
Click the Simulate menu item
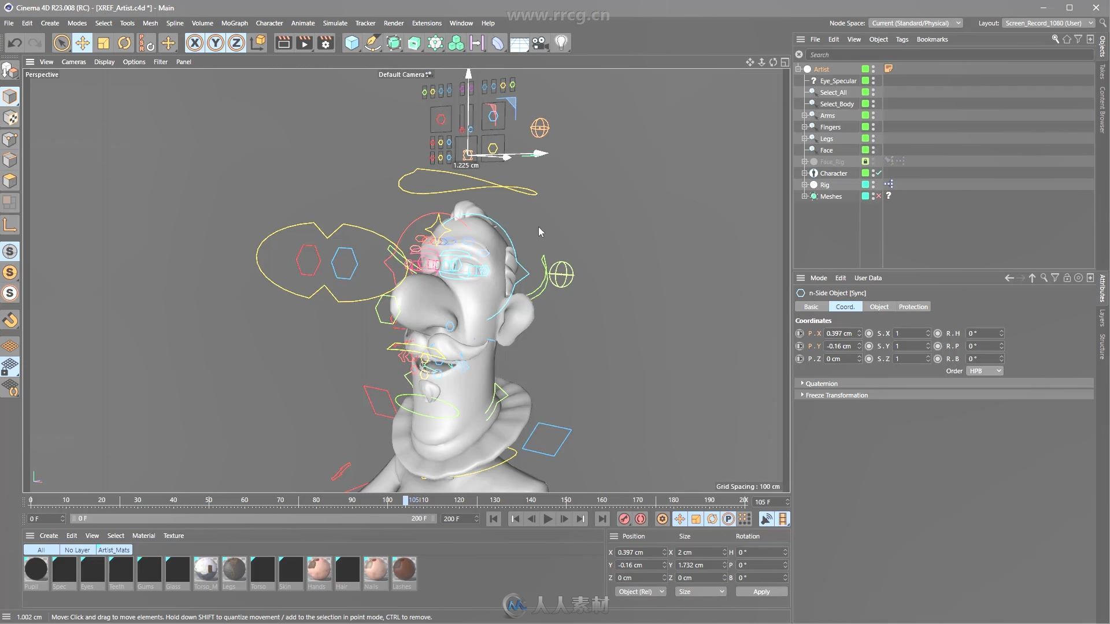coord(335,23)
